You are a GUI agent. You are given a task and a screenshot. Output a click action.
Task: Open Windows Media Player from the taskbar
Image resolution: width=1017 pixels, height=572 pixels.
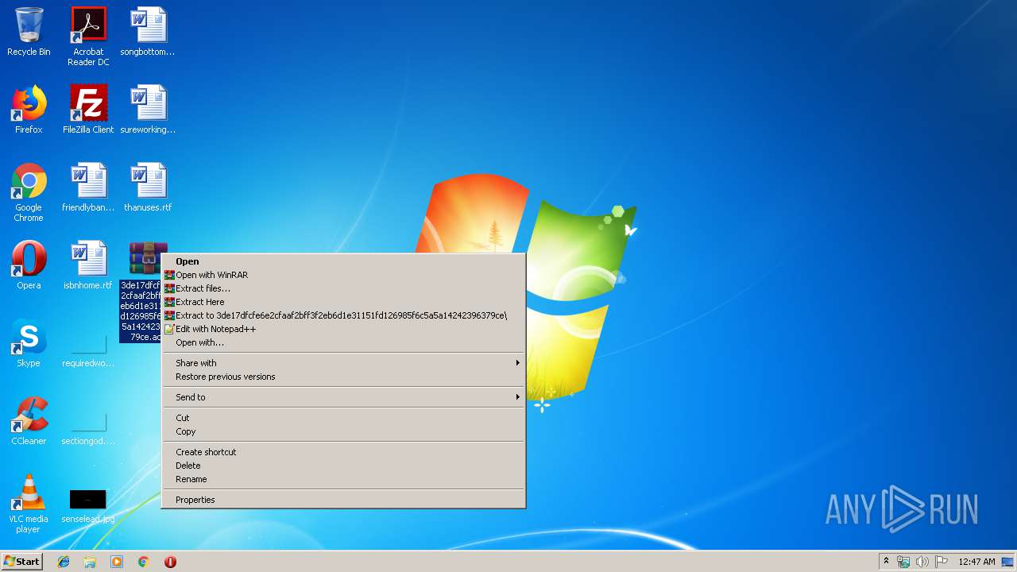point(117,562)
